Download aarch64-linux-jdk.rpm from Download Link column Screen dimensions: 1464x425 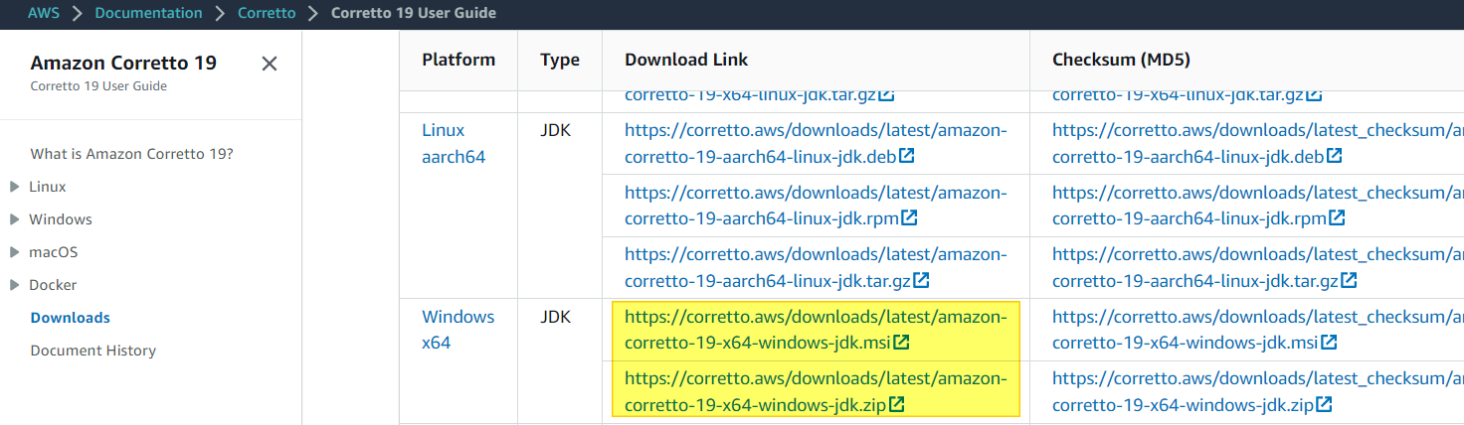(816, 205)
